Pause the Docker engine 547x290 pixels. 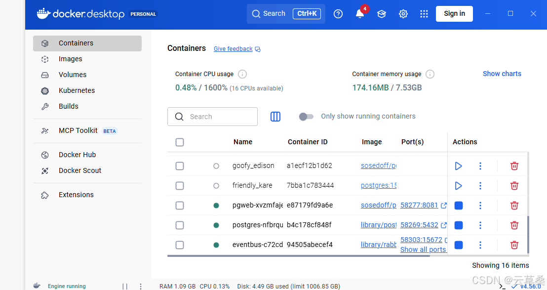[125, 286]
